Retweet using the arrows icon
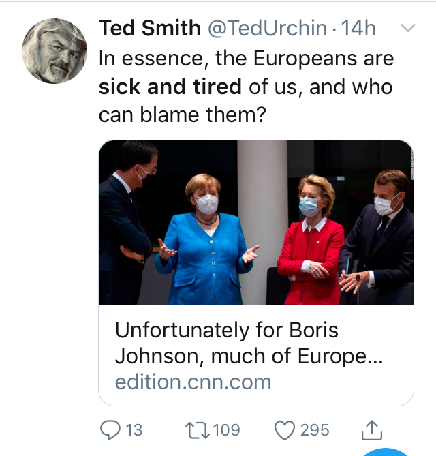This screenshot has width=436, height=456. point(198,430)
